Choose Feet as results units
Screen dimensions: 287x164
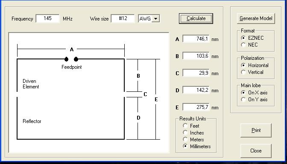pos(191,126)
